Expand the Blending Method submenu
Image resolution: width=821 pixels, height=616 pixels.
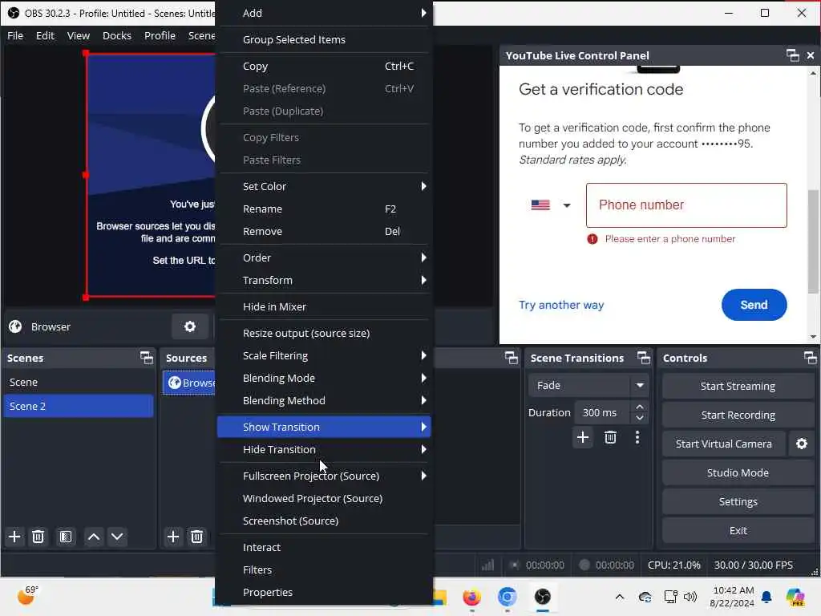pyautogui.click(x=324, y=401)
